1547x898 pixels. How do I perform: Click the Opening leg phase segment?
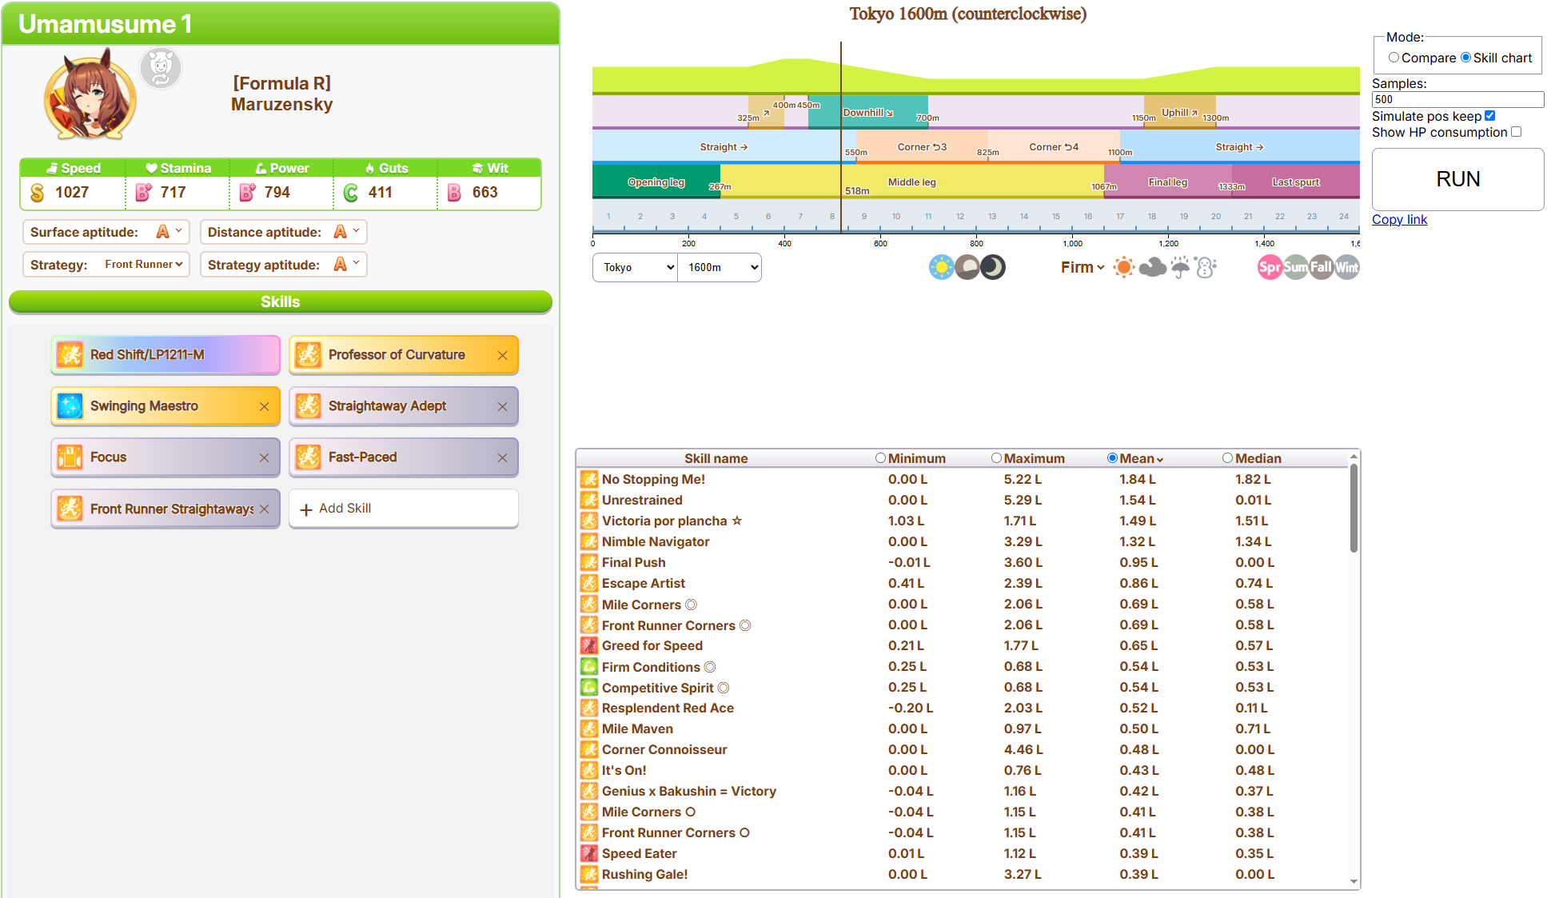tap(656, 182)
